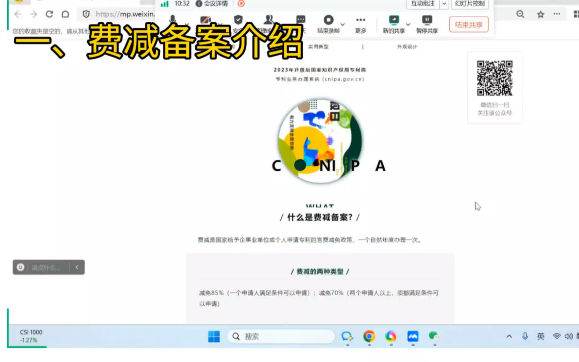579x362 pixels.
Task: Click the mp.weixin address bar
Action: pyautogui.click(x=125, y=14)
